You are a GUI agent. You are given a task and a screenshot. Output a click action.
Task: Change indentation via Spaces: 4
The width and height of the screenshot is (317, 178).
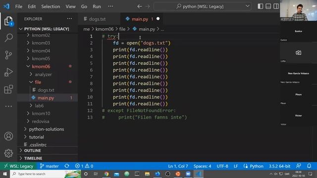click(203, 166)
